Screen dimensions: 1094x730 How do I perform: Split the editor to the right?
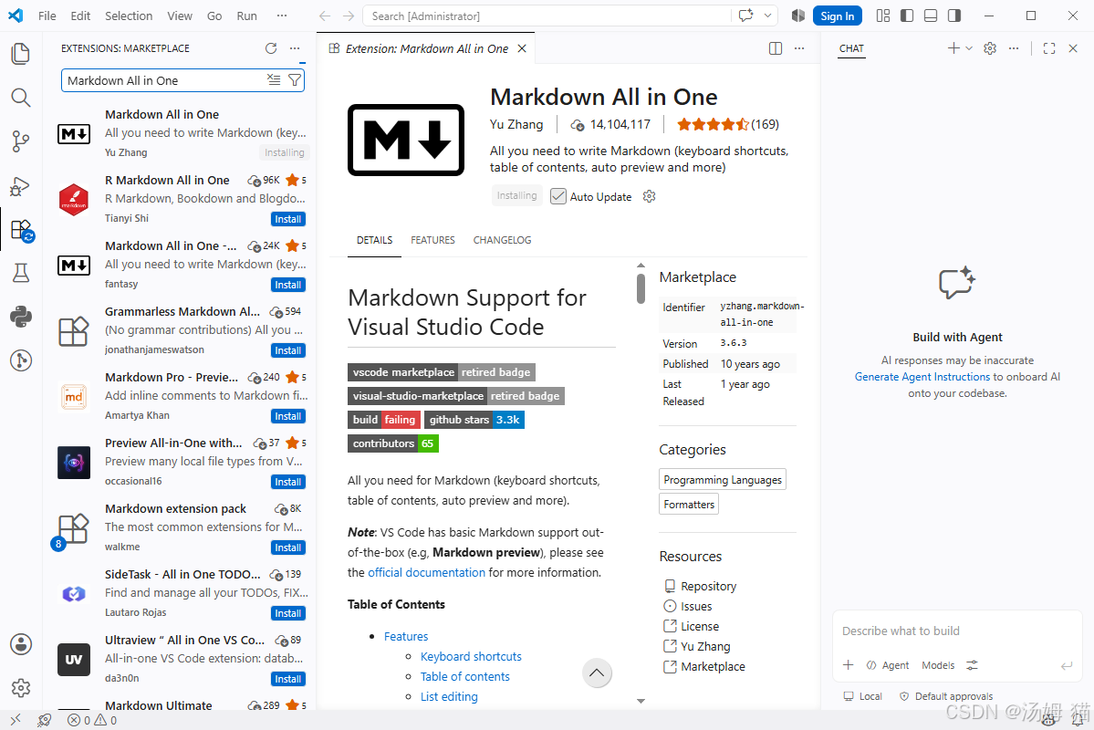click(x=776, y=48)
